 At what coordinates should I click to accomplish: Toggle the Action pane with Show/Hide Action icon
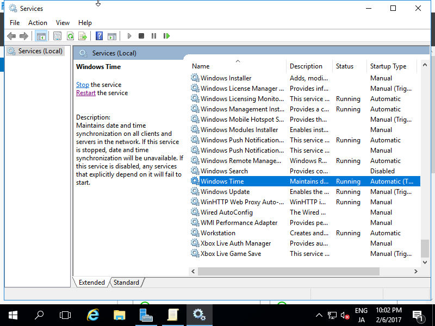click(x=112, y=36)
